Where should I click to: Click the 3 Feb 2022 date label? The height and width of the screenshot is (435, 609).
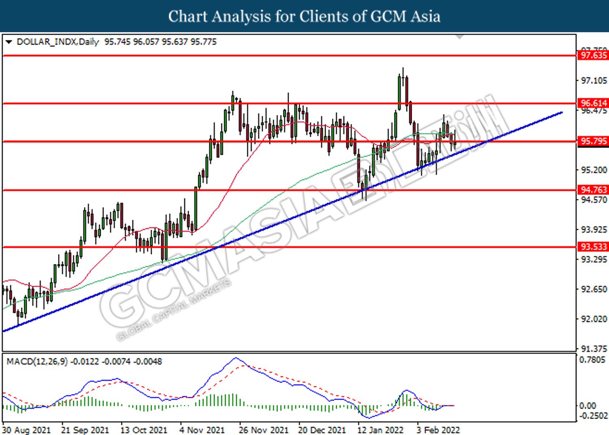click(438, 430)
